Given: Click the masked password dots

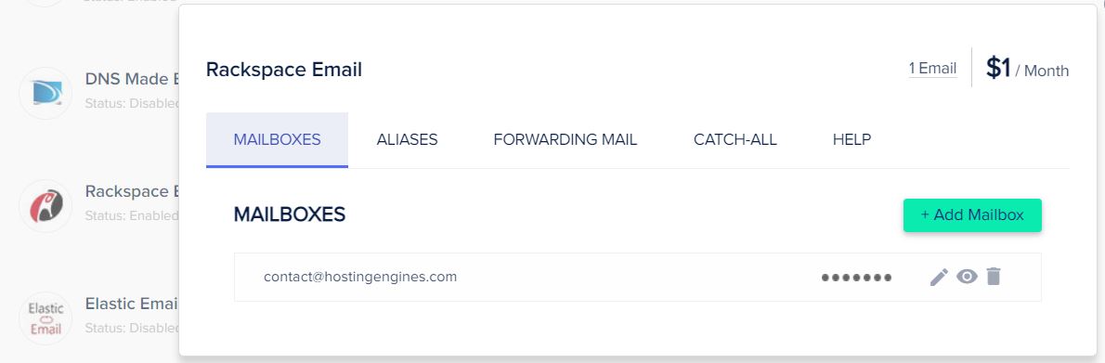Looking at the screenshot, I should (856, 278).
